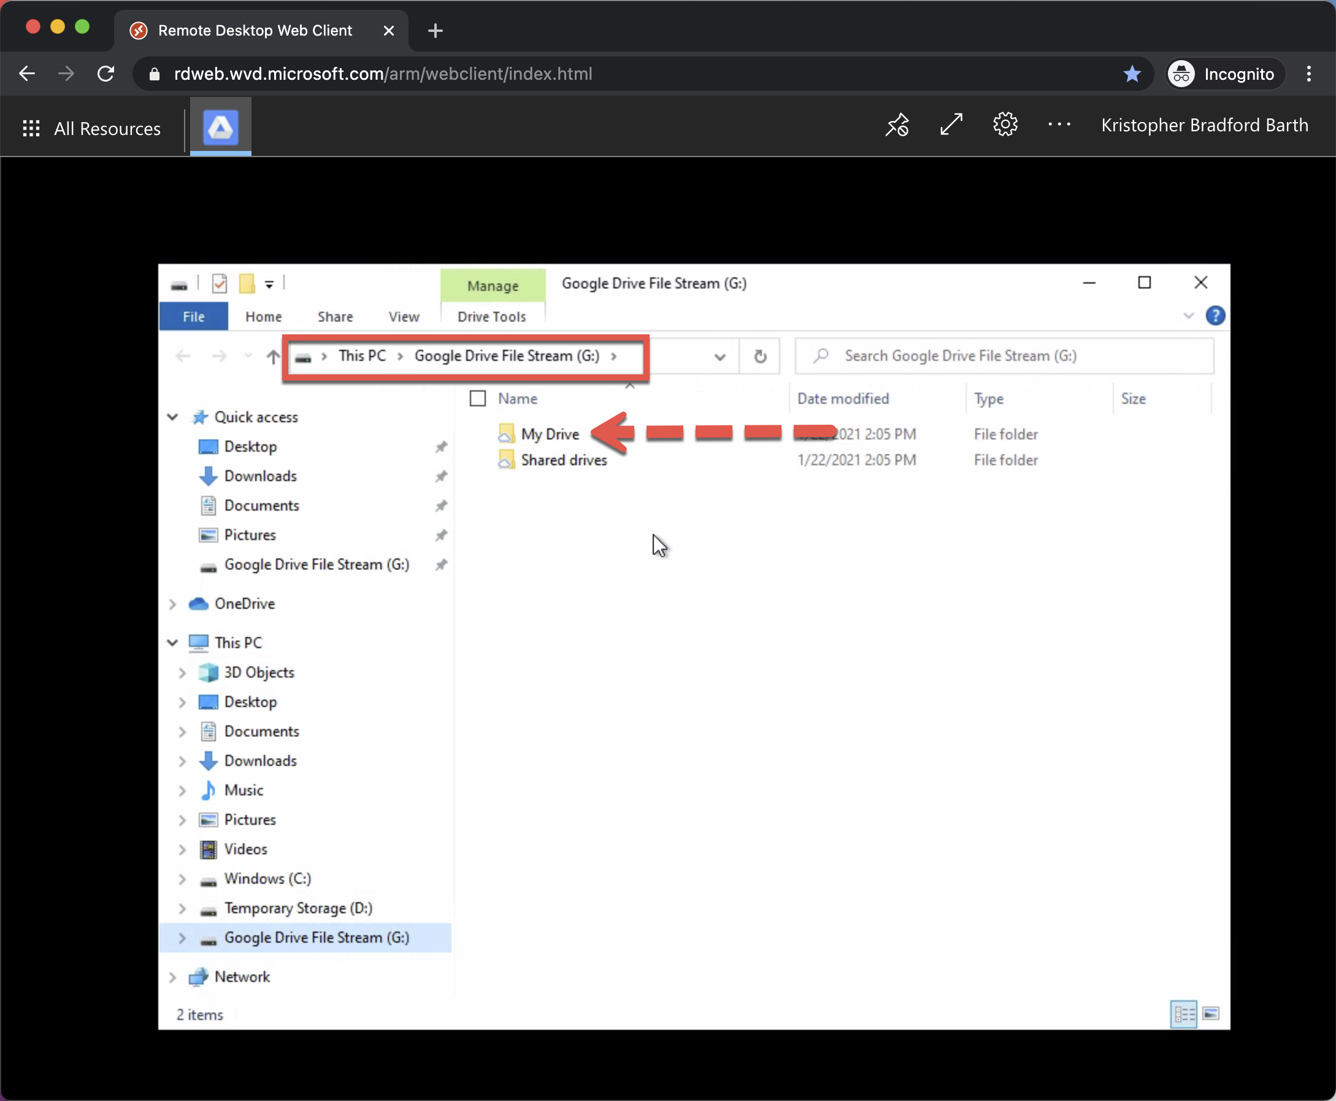Switch to the View ribbon tab
Viewport: 1336px width, 1101px height.
click(404, 316)
